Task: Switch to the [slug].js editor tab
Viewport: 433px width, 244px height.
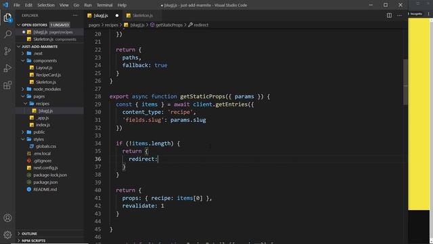Action: 101,16
